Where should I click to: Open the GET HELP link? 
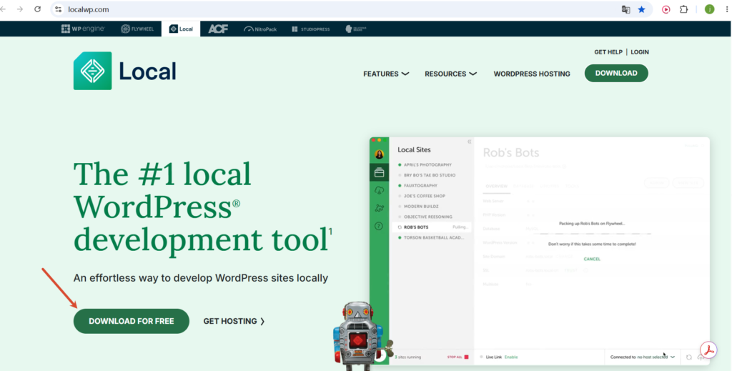coord(608,52)
